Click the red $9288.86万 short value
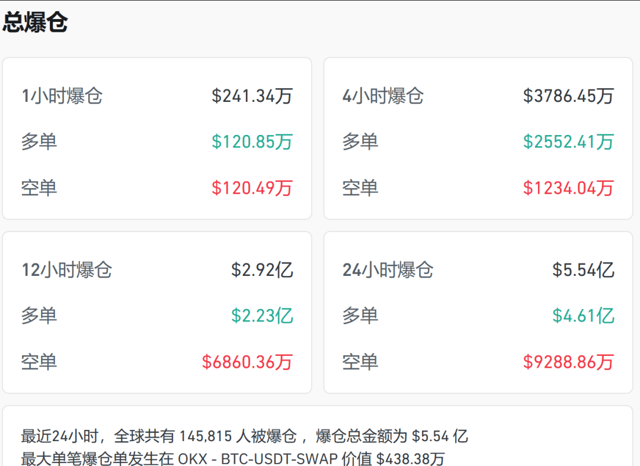Screen dimensions: 640x466 coord(568,362)
